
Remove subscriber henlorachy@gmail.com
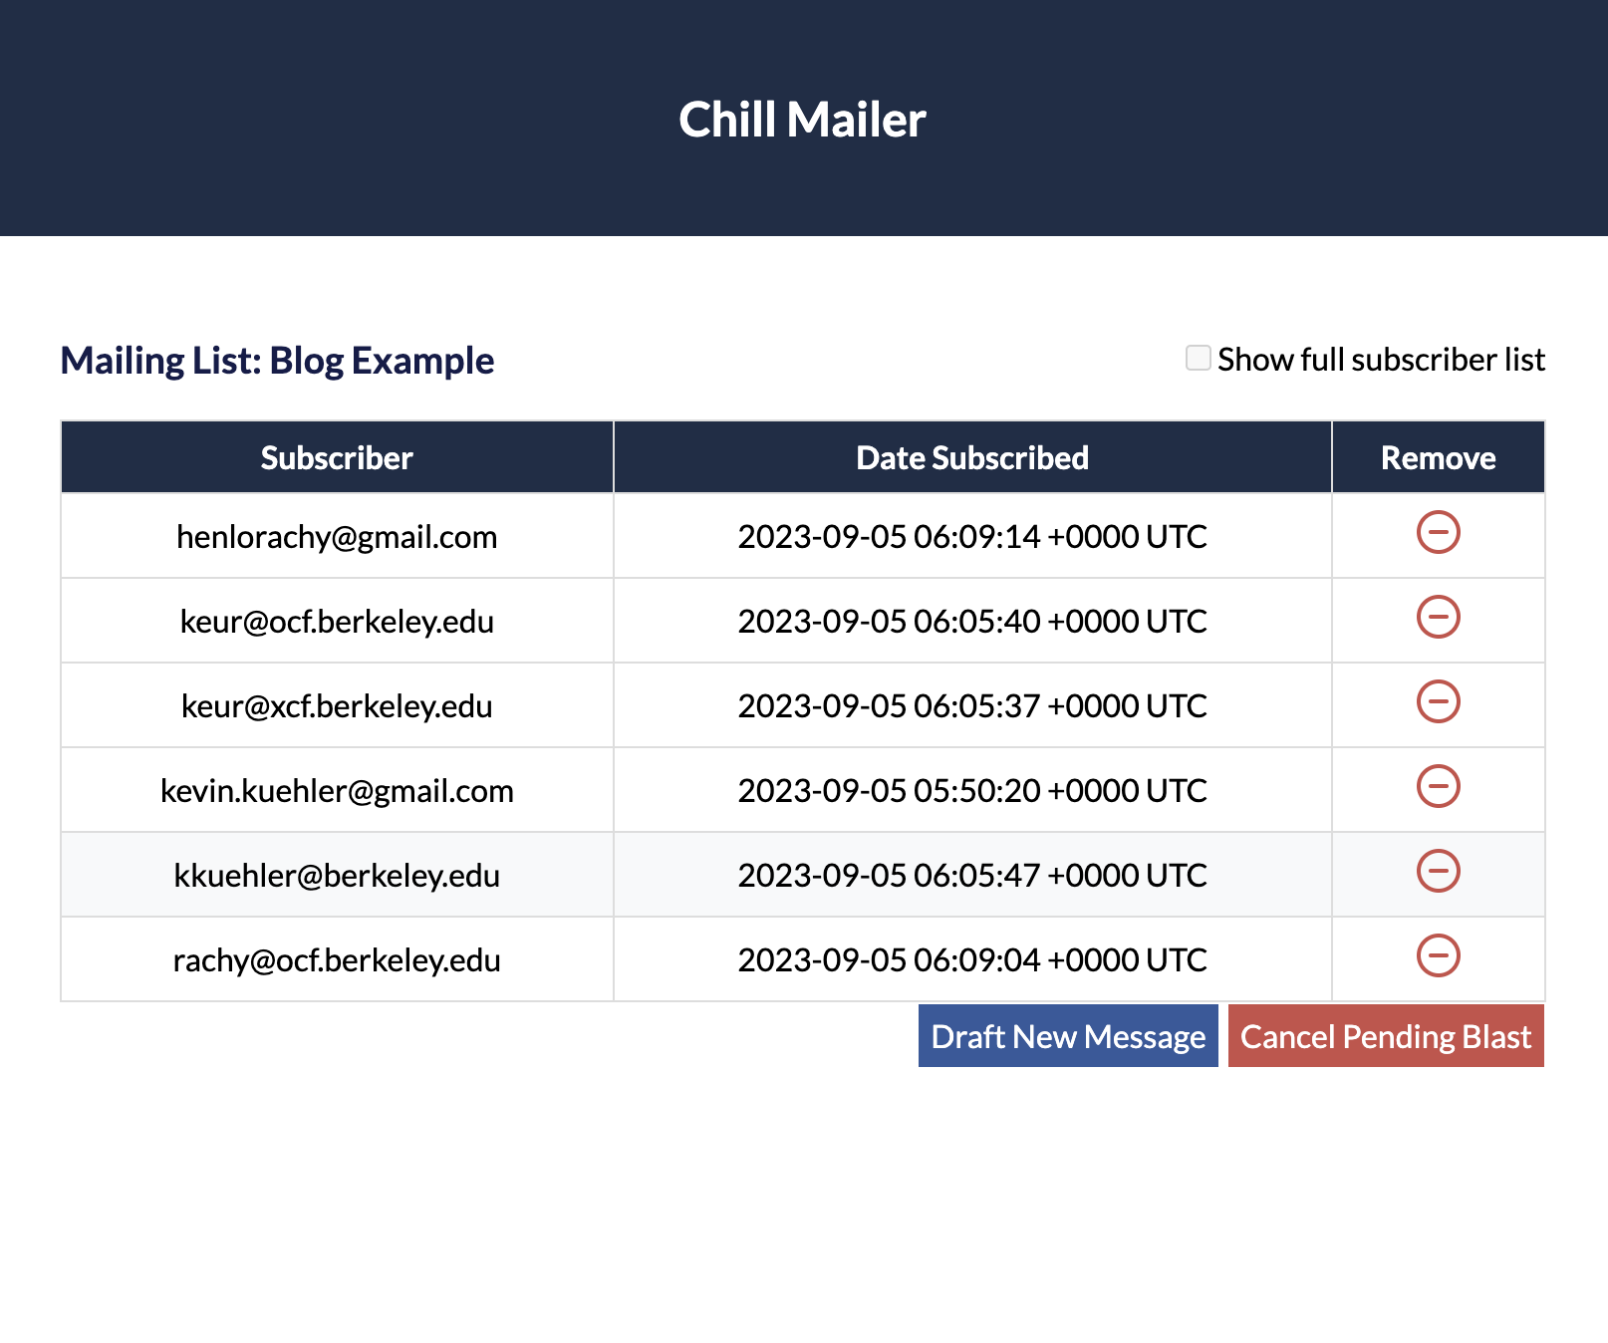(1438, 532)
